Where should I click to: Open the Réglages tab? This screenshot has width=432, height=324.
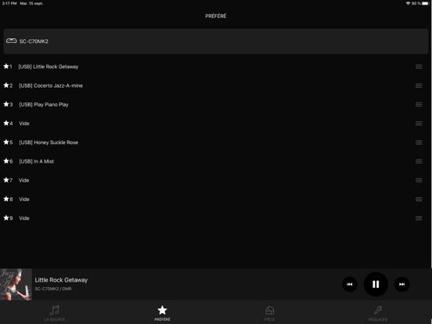[x=378, y=313]
